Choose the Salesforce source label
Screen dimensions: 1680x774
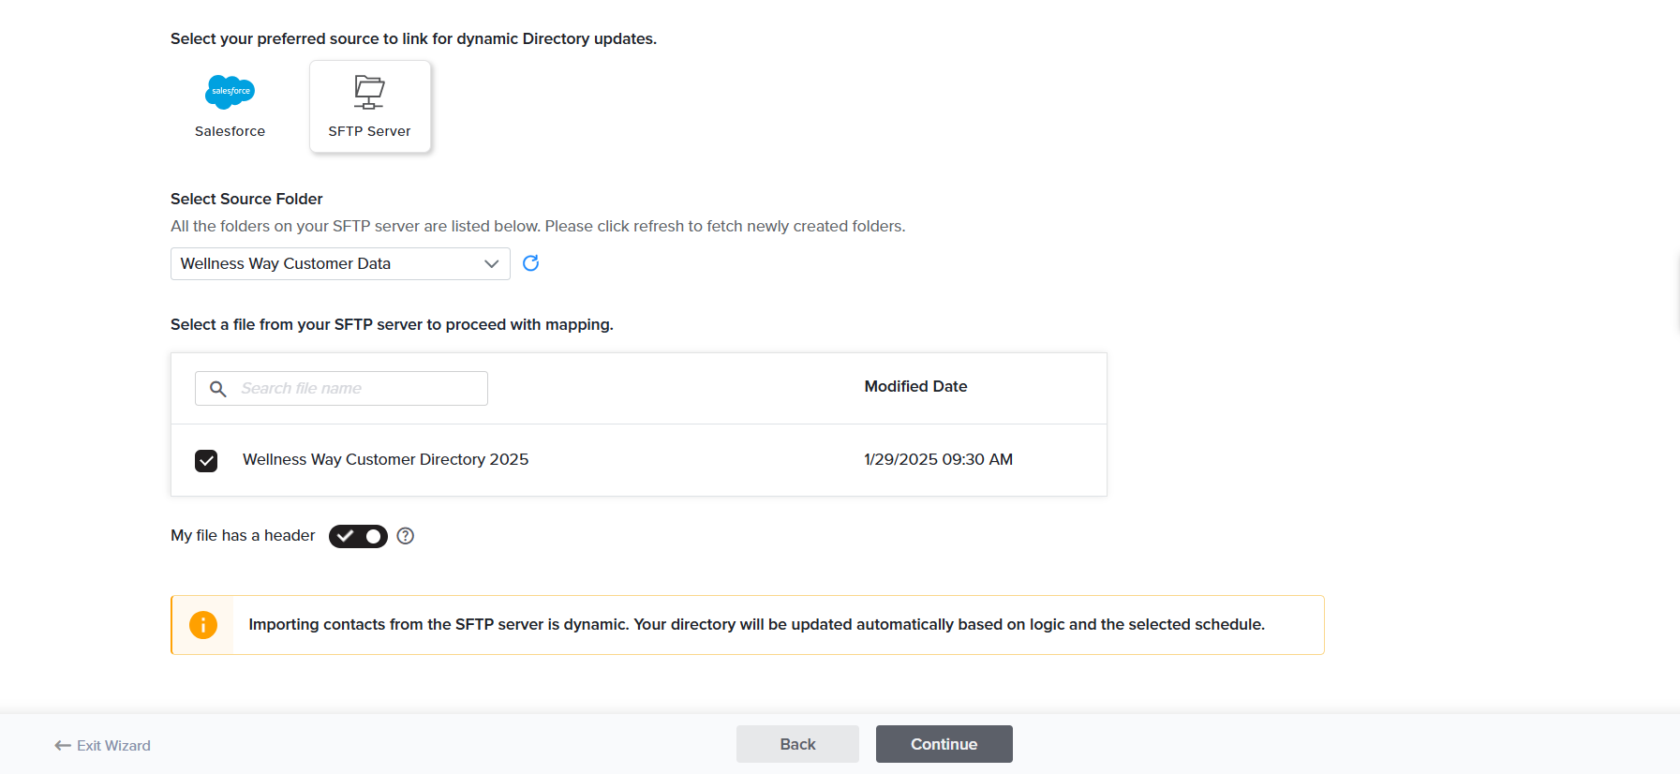coord(230,131)
